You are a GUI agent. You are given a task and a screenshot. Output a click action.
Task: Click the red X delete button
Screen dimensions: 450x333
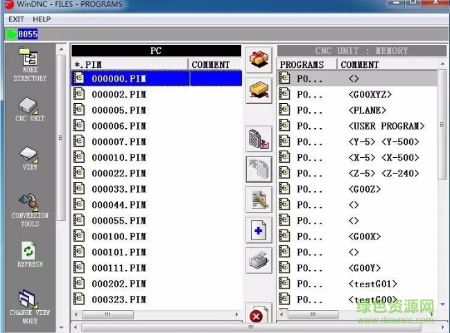pos(259,313)
